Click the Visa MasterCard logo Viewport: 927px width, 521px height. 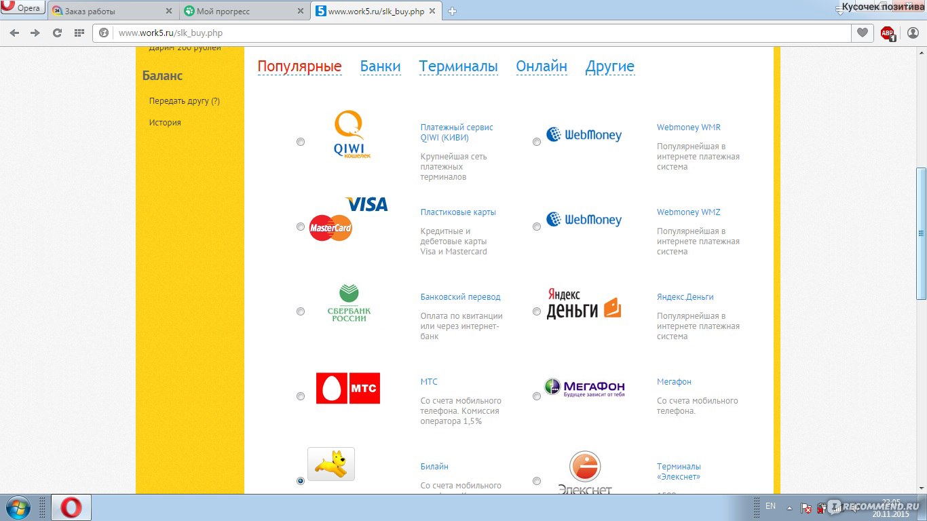tap(348, 219)
